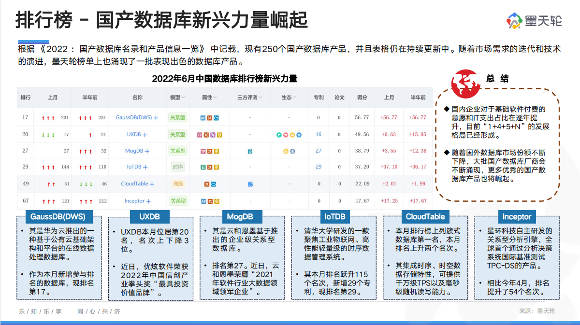The height and width of the screenshot is (325, 580).
Task: Click the +37.10 value in IoTDB row
Action: click(389, 167)
